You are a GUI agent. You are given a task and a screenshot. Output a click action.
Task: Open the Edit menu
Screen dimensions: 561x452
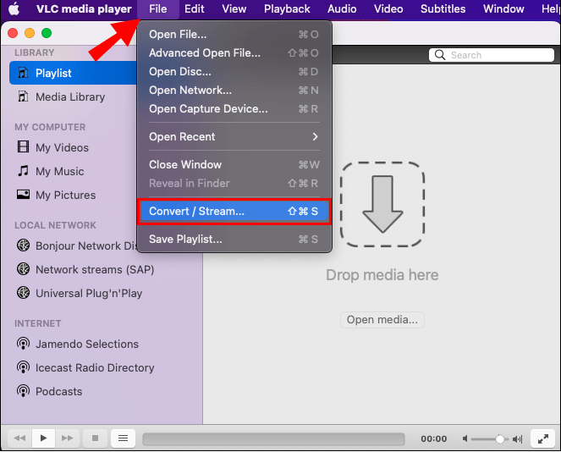click(195, 8)
